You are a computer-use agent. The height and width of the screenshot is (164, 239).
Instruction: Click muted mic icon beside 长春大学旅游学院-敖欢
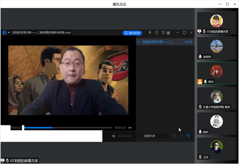pyautogui.click(x=200, y=107)
